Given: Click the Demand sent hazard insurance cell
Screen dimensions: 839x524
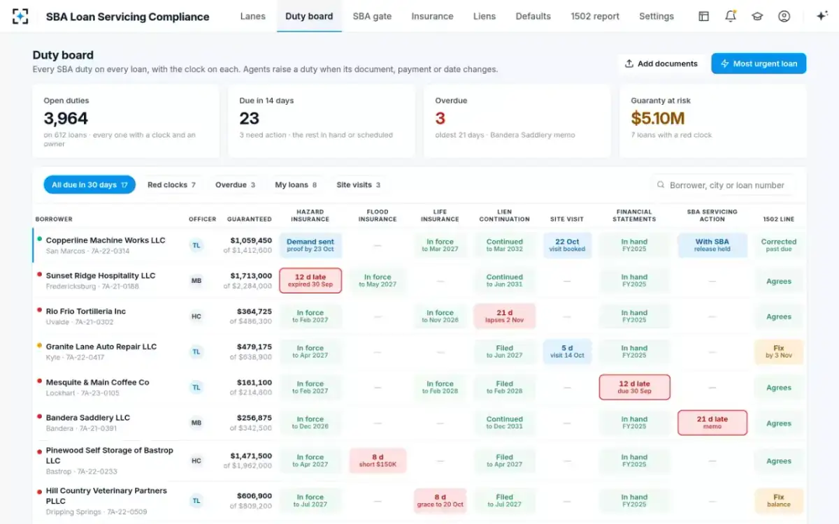Looking at the screenshot, I should pyautogui.click(x=310, y=245).
